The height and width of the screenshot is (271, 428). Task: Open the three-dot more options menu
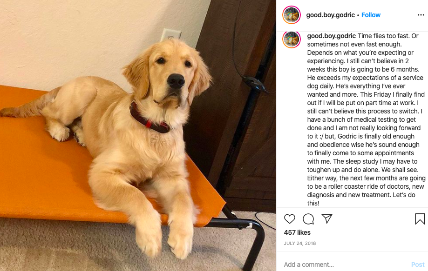tap(421, 15)
